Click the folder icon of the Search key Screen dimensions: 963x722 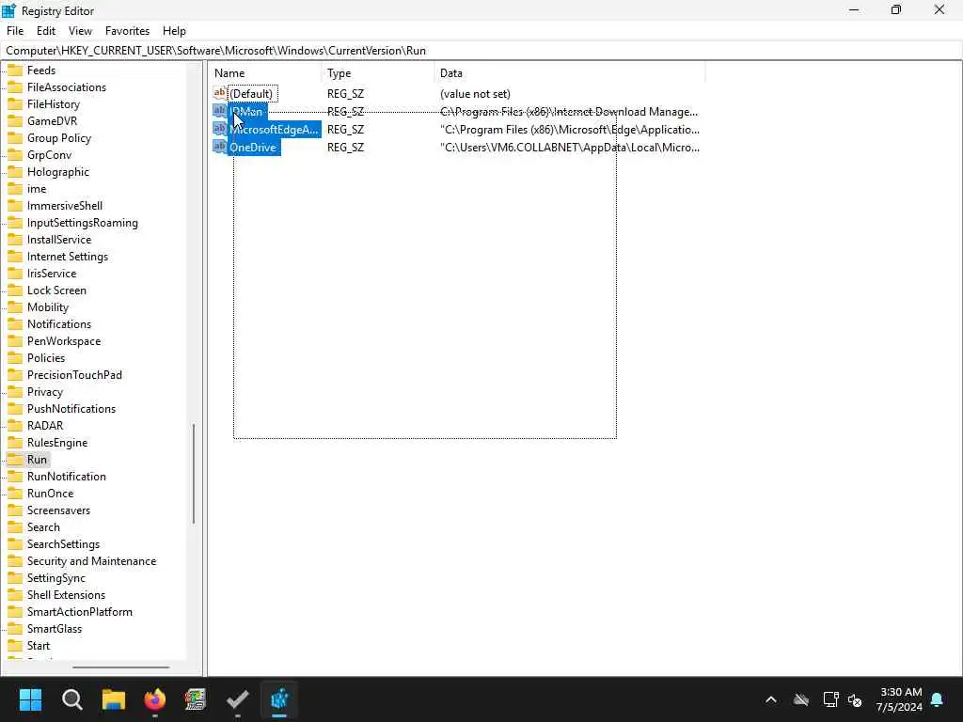15,526
